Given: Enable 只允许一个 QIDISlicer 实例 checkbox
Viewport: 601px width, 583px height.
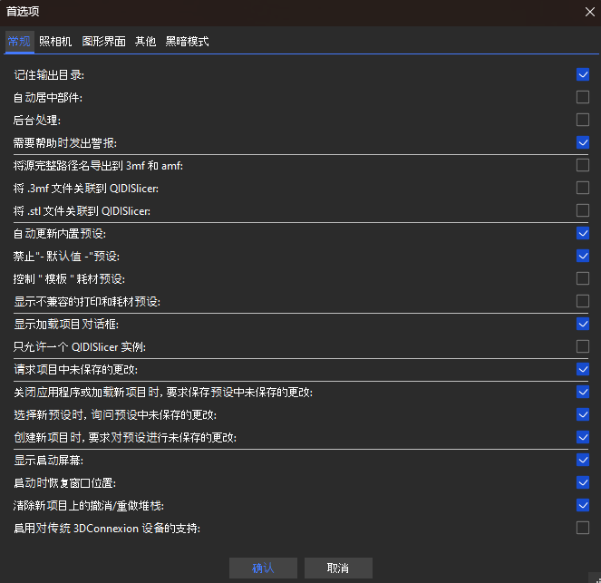Looking at the screenshot, I should pyautogui.click(x=583, y=346).
